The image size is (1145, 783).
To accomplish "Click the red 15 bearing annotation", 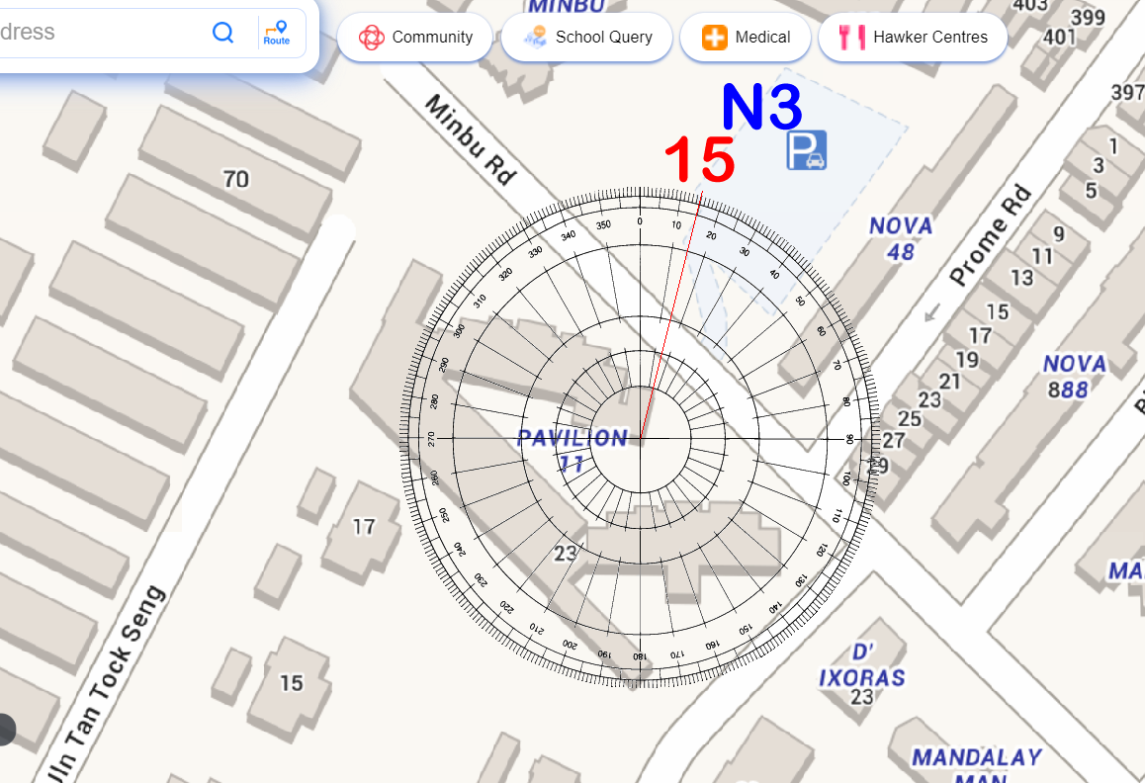I will (699, 159).
